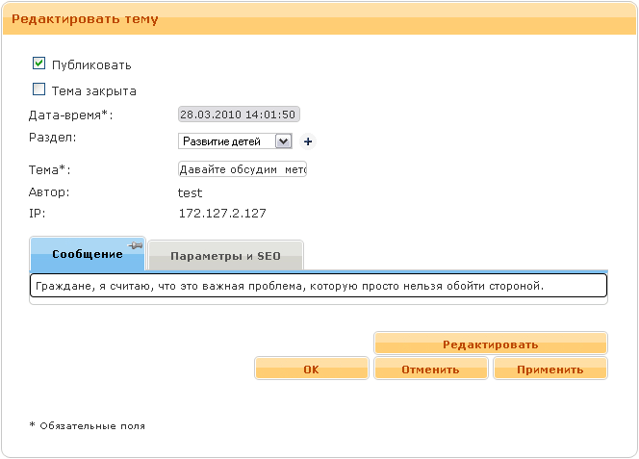The image size is (639, 459).
Task: Click into the Тема text field
Action: point(242,169)
